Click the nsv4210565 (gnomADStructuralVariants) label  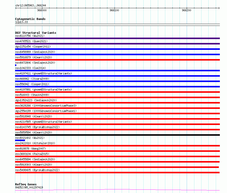[44, 122]
